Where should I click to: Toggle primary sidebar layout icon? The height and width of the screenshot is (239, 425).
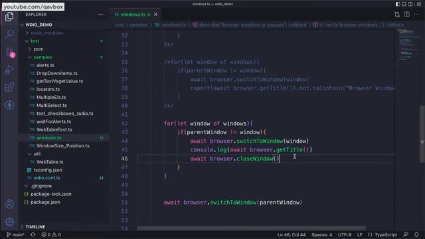click(x=398, y=4)
